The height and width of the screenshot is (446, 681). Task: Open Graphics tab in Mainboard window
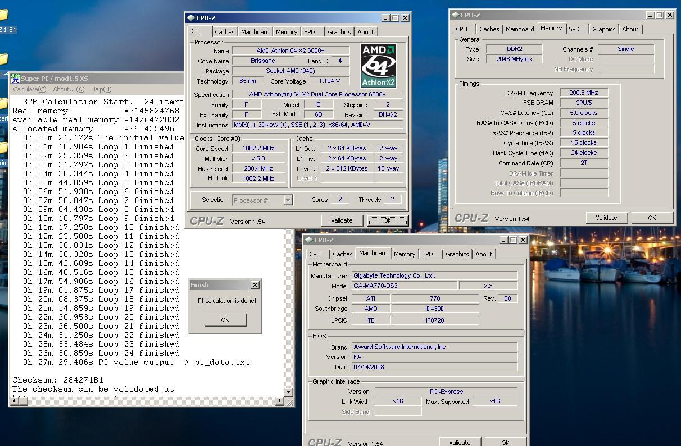coord(457,254)
